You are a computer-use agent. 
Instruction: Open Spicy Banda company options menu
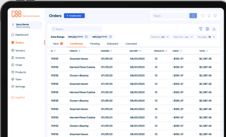[41, 24]
